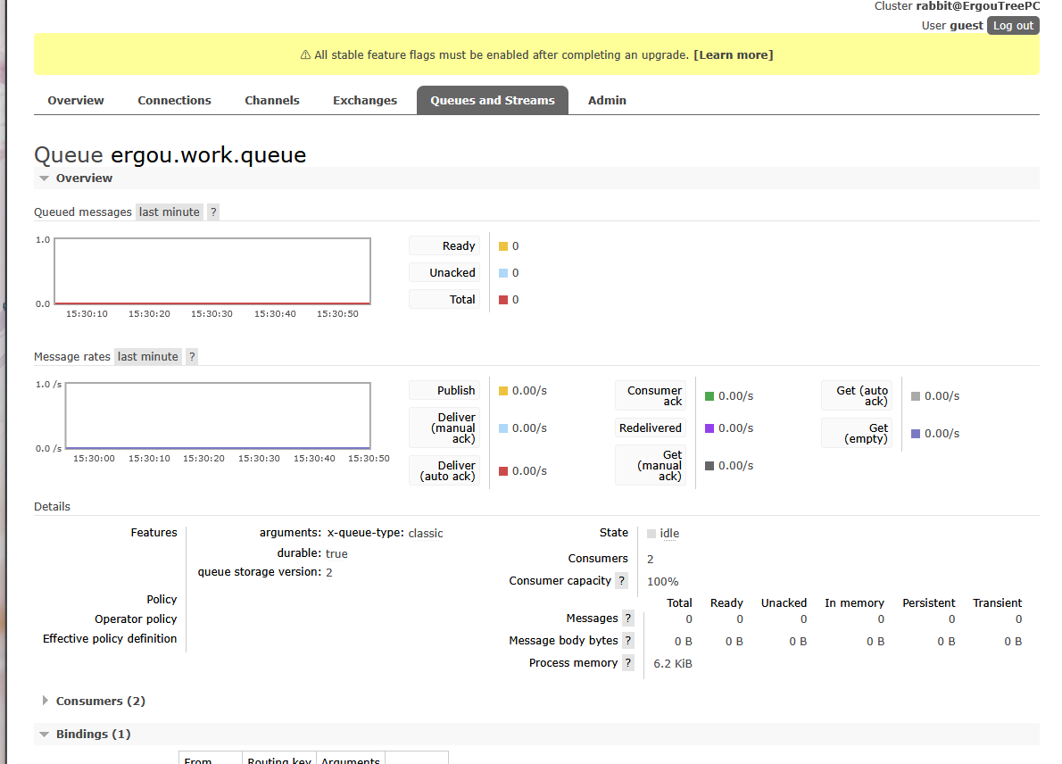This screenshot has width=1062, height=764.
Task: Go to the Admin tab
Action: (x=607, y=101)
